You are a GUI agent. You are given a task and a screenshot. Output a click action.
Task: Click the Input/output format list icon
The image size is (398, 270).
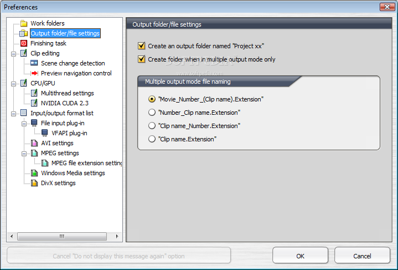[24, 113]
